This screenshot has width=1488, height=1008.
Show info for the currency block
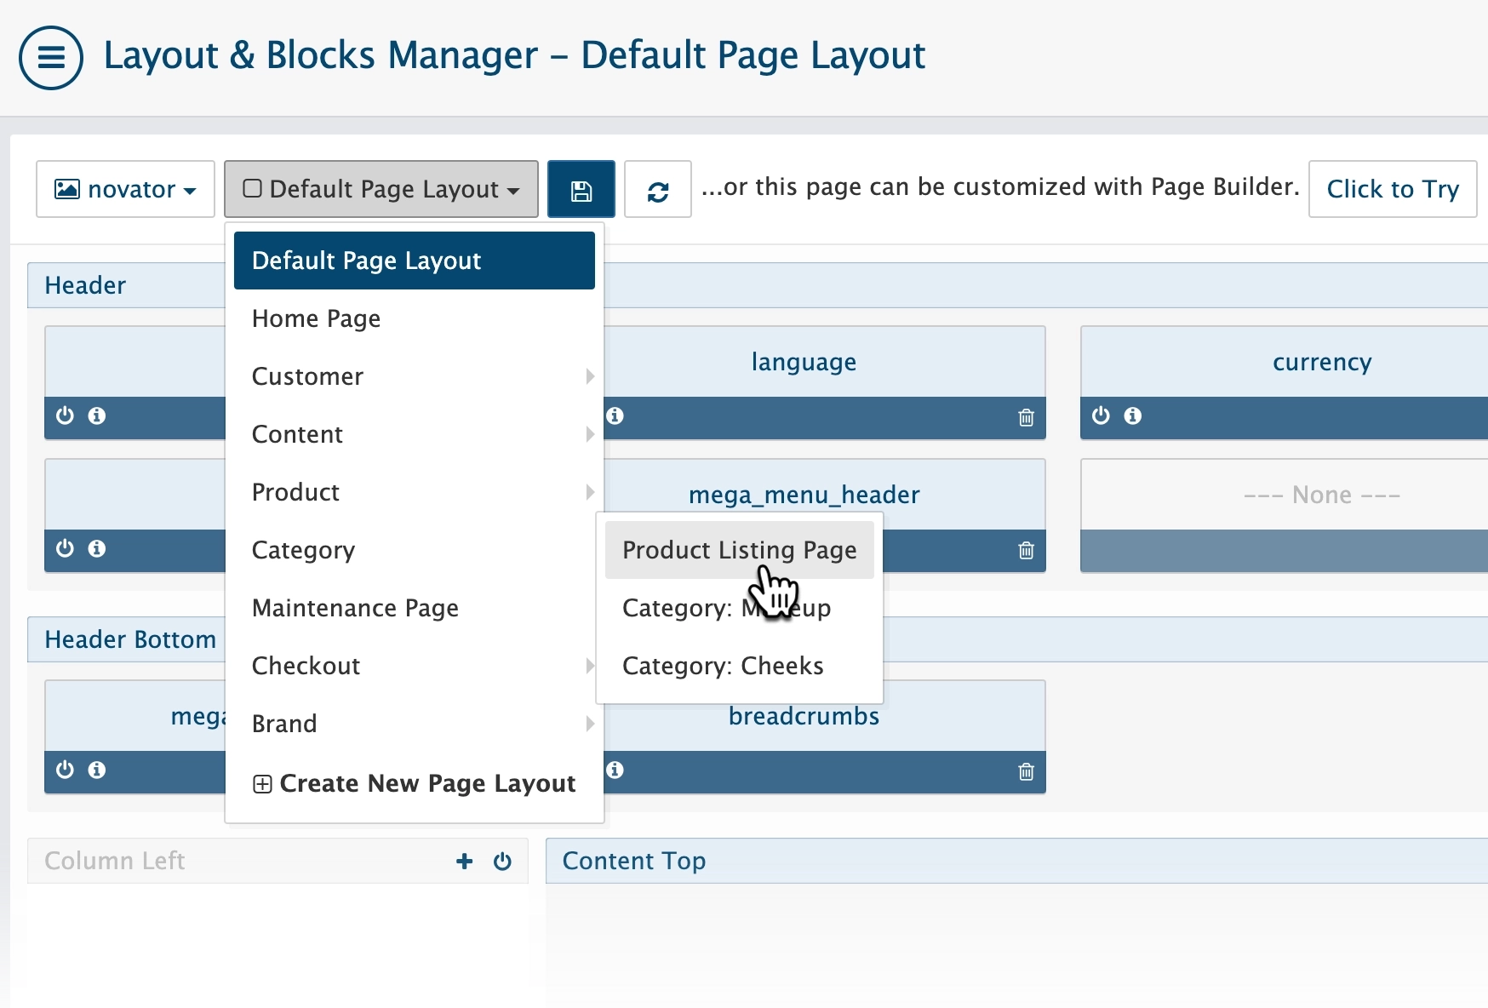1132,415
